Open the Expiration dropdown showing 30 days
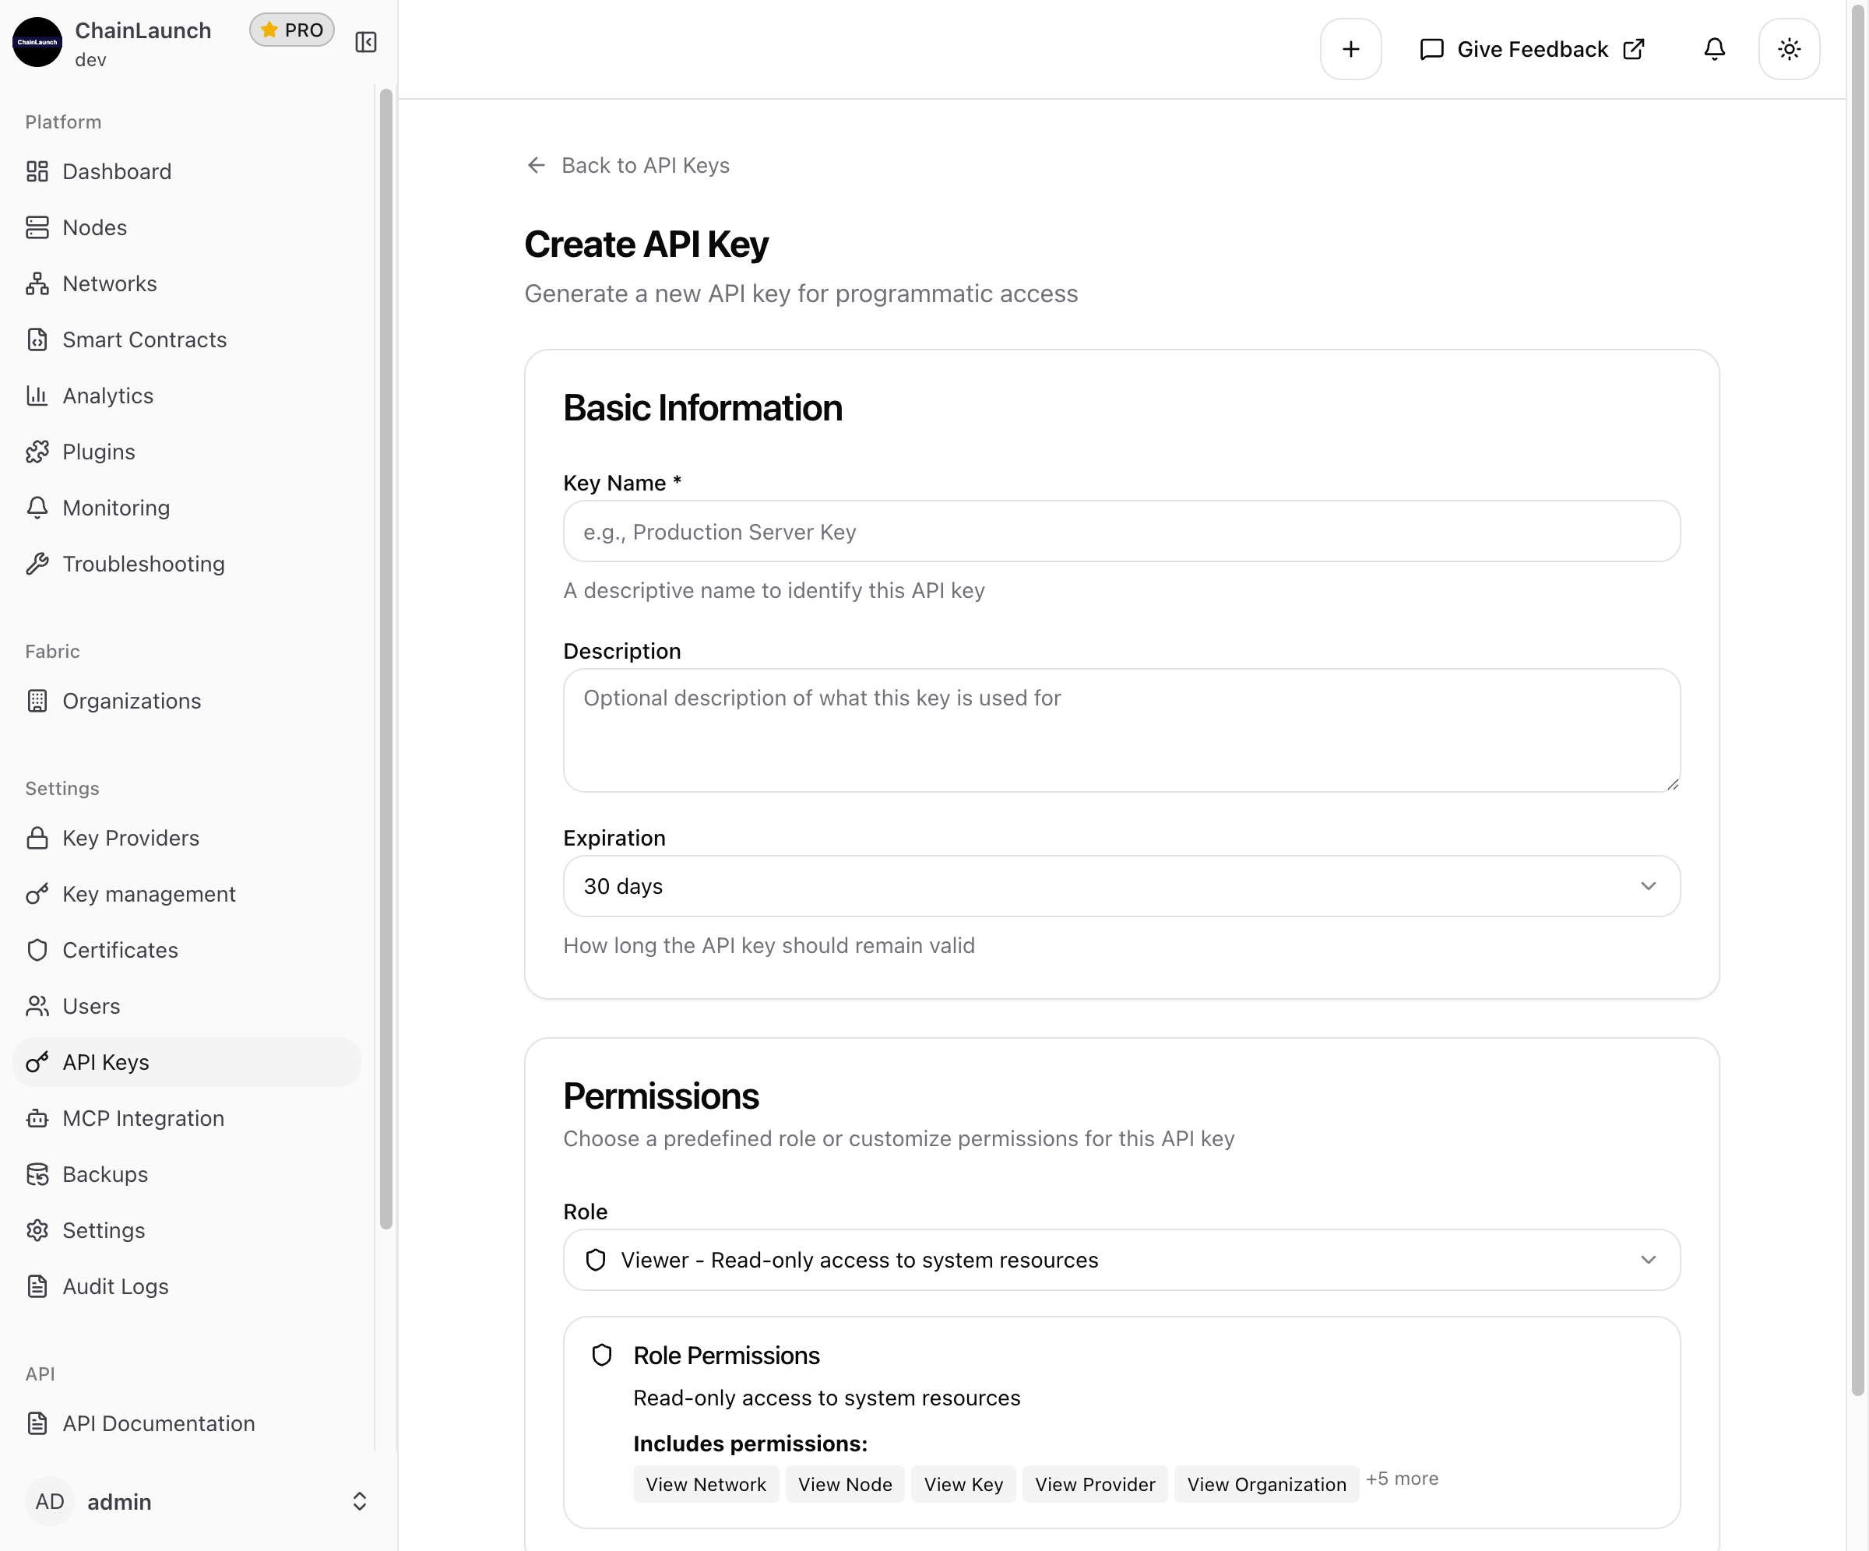The height and width of the screenshot is (1551, 1869). (1121, 886)
